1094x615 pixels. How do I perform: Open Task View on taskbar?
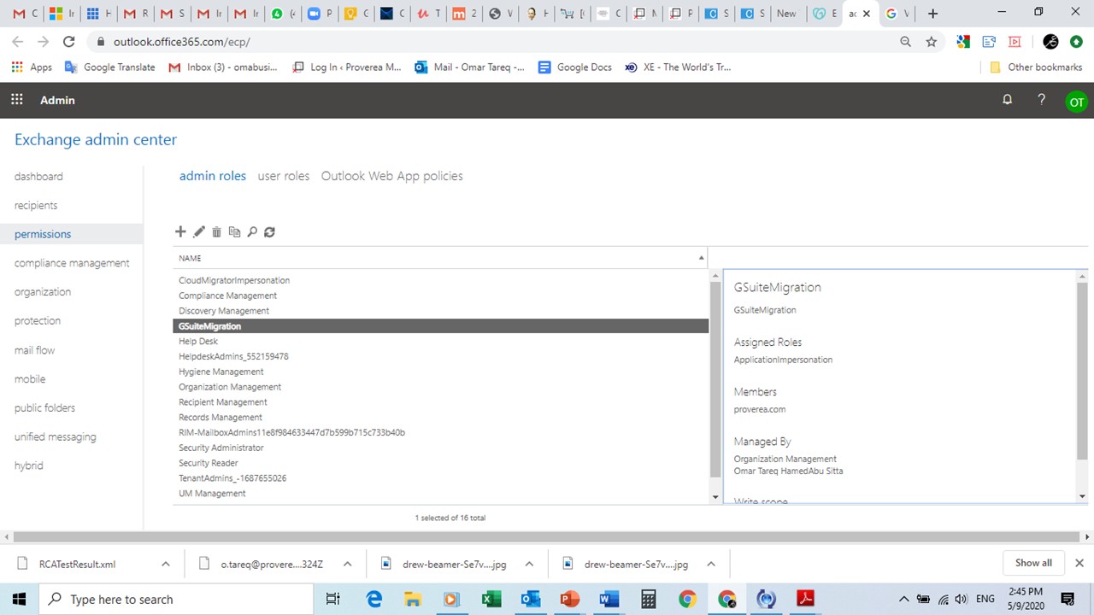333,599
